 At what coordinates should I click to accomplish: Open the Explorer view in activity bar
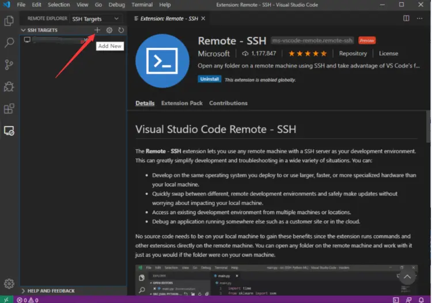click(x=9, y=21)
